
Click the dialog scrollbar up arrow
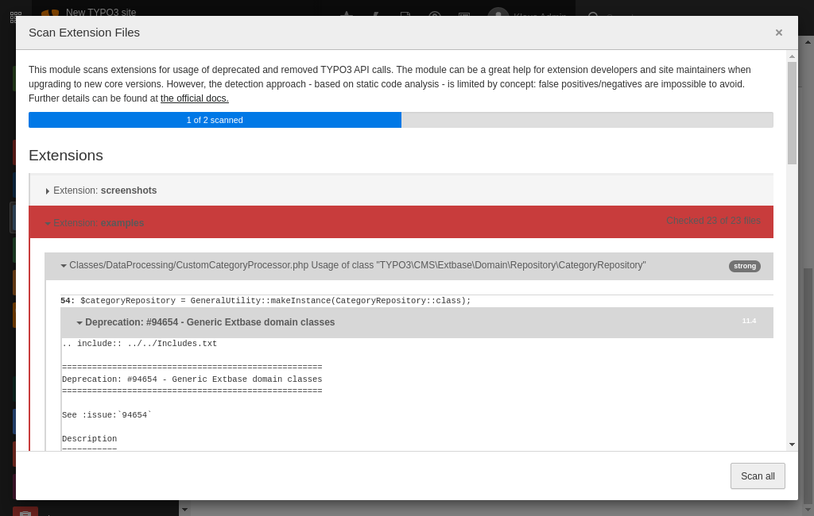(x=792, y=56)
